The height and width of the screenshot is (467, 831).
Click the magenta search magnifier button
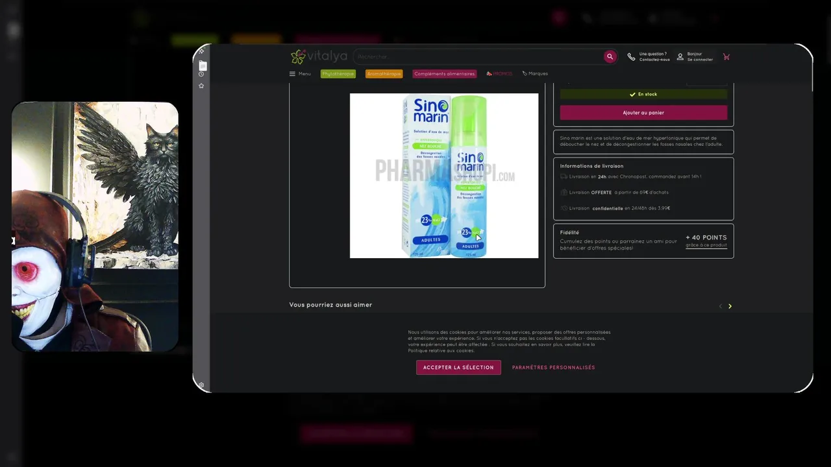click(610, 56)
